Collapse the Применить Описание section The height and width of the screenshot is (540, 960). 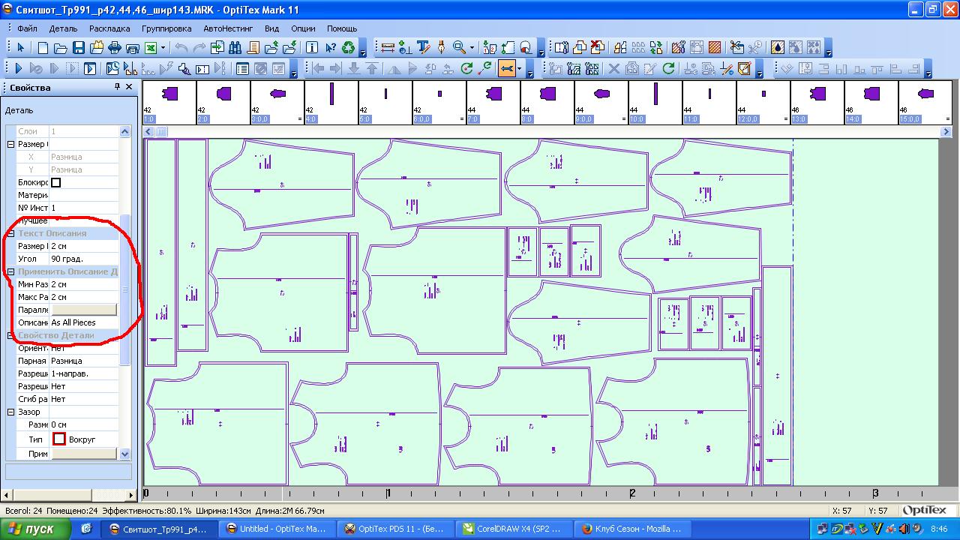[x=11, y=271]
